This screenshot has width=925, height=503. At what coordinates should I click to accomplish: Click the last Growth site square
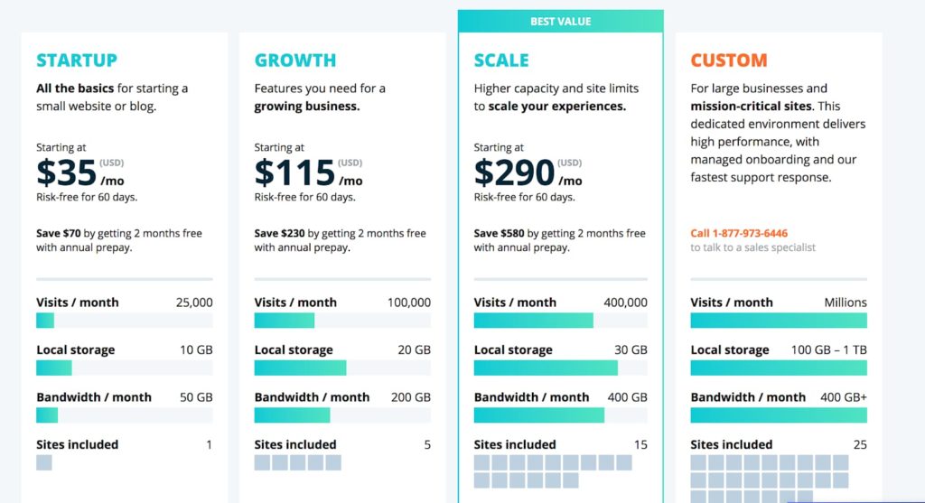tap(333, 462)
